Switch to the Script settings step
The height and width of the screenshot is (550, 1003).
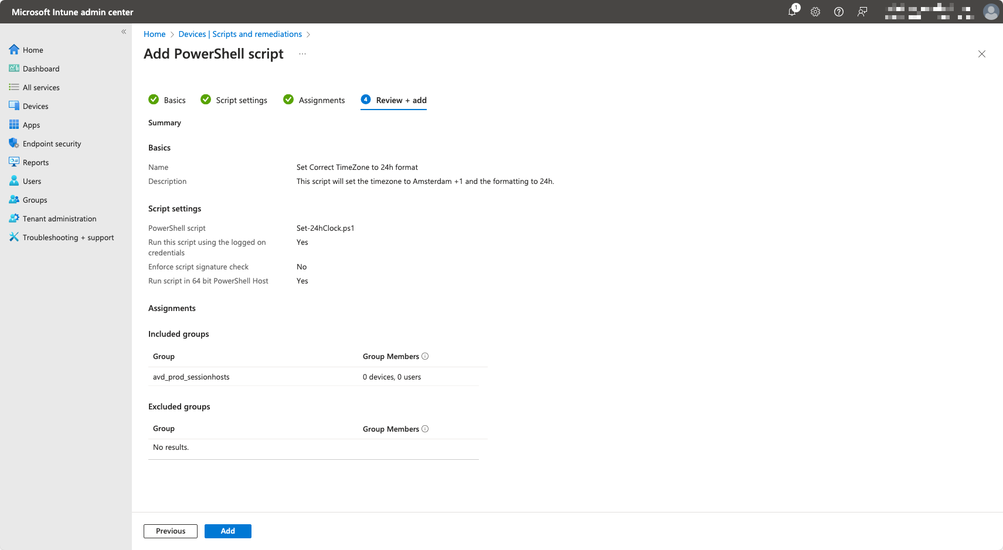[x=241, y=100]
